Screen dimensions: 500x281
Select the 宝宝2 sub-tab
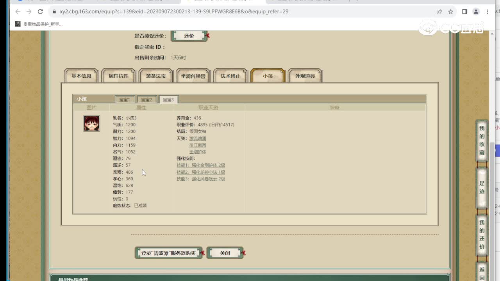click(x=146, y=100)
